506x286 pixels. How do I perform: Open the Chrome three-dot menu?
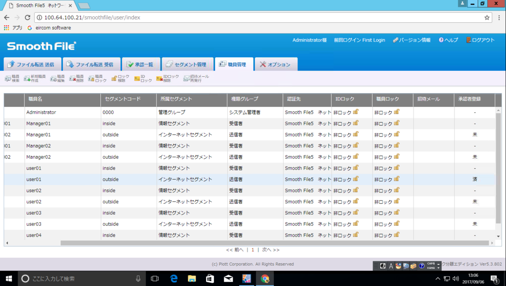499,17
